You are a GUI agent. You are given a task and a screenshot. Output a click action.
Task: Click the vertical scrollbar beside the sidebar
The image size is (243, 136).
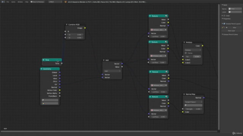(219, 67)
